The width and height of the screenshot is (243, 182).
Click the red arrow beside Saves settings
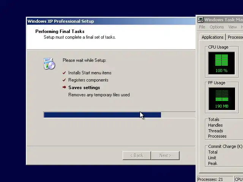(x=64, y=87)
